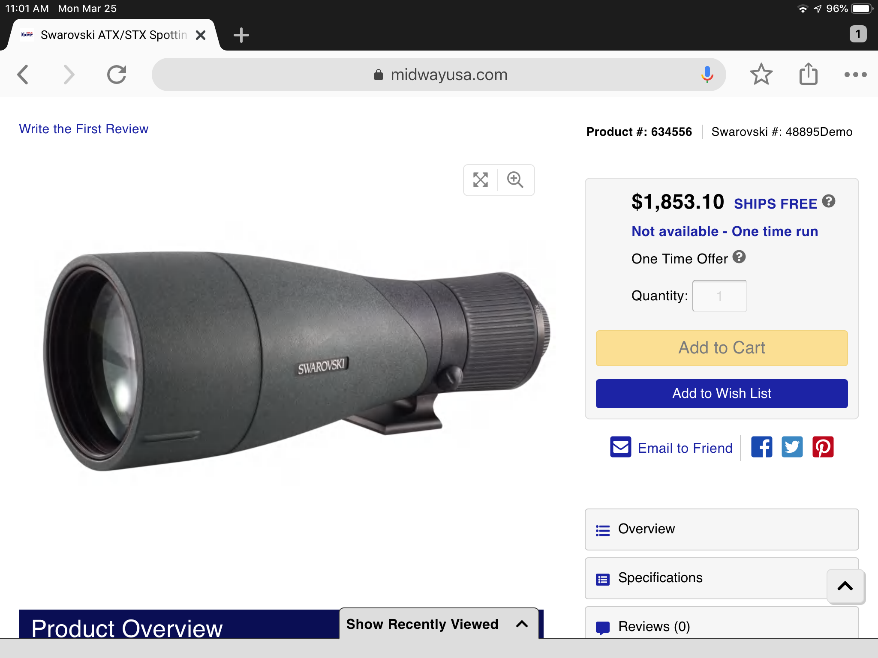Pin the product on Pinterest
This screenshot has width=878, height=658.
pos(823,447)
